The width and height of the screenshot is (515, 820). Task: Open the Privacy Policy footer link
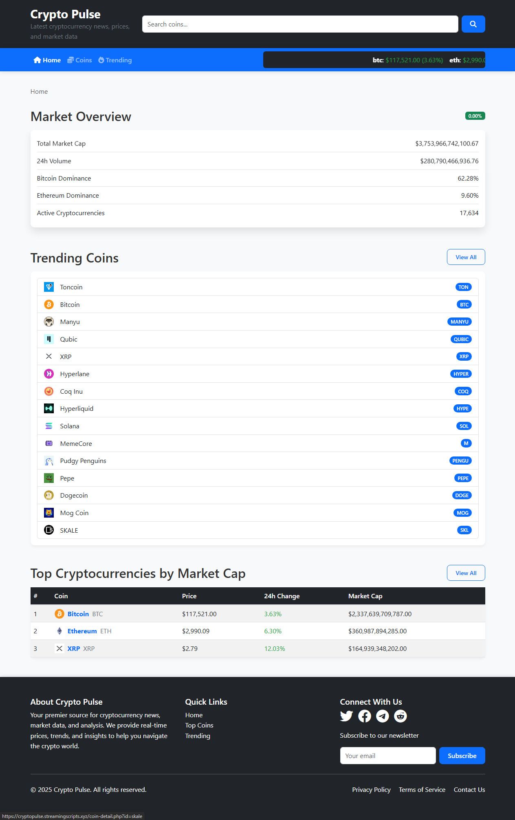tap(371, 789)
